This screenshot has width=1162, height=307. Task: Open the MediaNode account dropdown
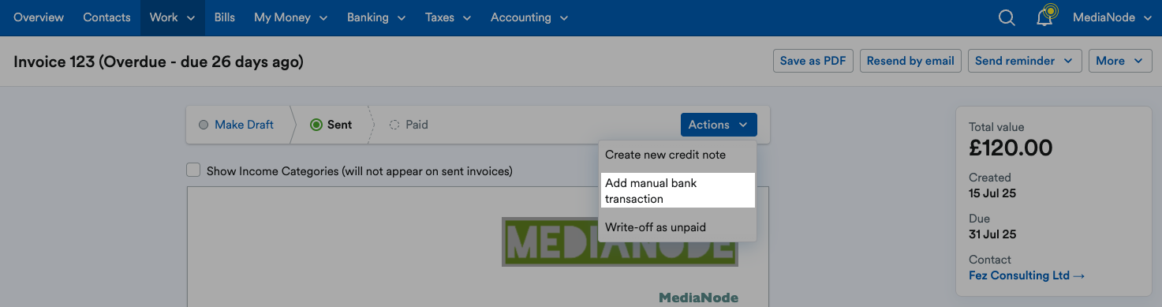coord(1112,17)
